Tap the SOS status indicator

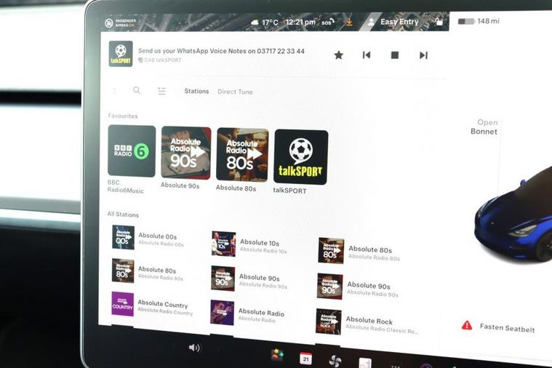(x=327, y=23)
